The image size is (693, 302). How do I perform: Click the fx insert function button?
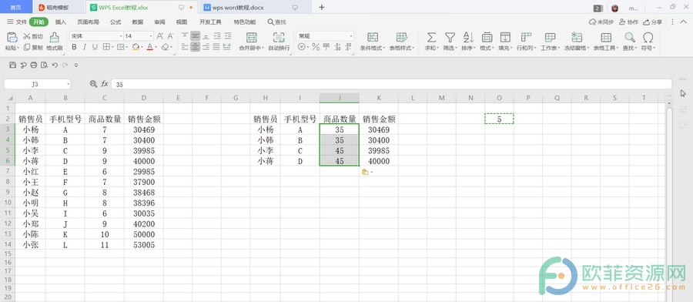[x=105, y=83]
